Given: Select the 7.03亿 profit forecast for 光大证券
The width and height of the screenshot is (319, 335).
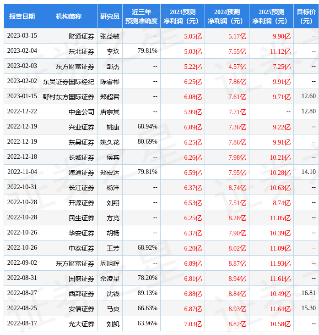Looking at the screenshot, I should point(193,324).
